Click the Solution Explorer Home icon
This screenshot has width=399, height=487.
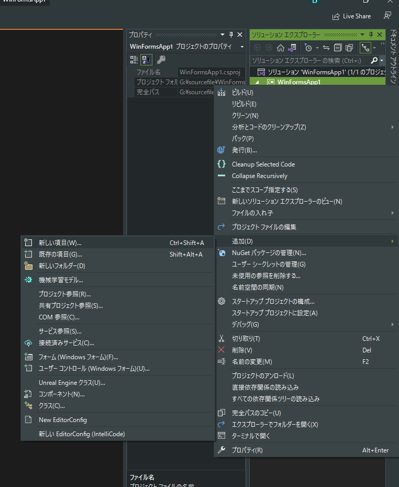click(x=280, y=48)
